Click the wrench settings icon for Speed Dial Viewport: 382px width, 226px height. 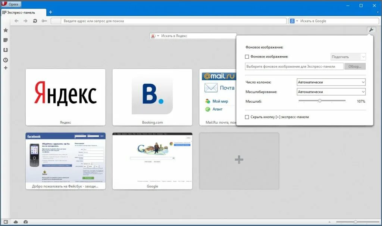pos(371,30)
